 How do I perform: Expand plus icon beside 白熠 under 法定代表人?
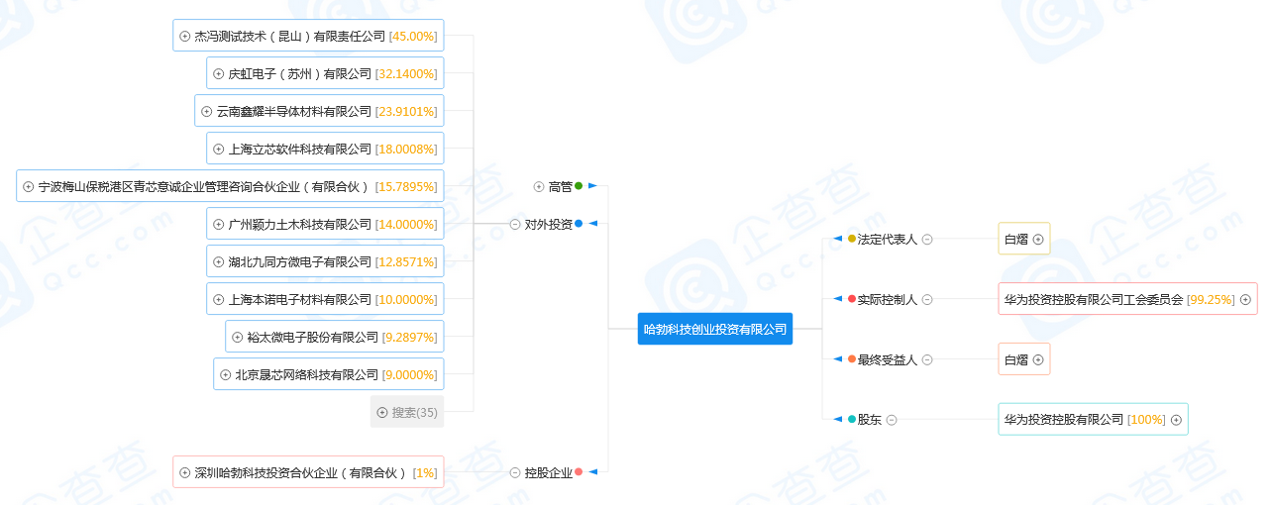tap(1038, 239)
